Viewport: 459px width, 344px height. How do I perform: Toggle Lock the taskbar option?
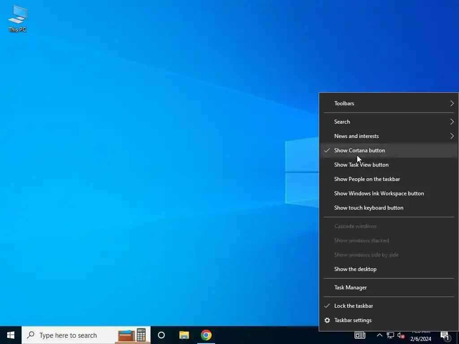tap(389, 306)
